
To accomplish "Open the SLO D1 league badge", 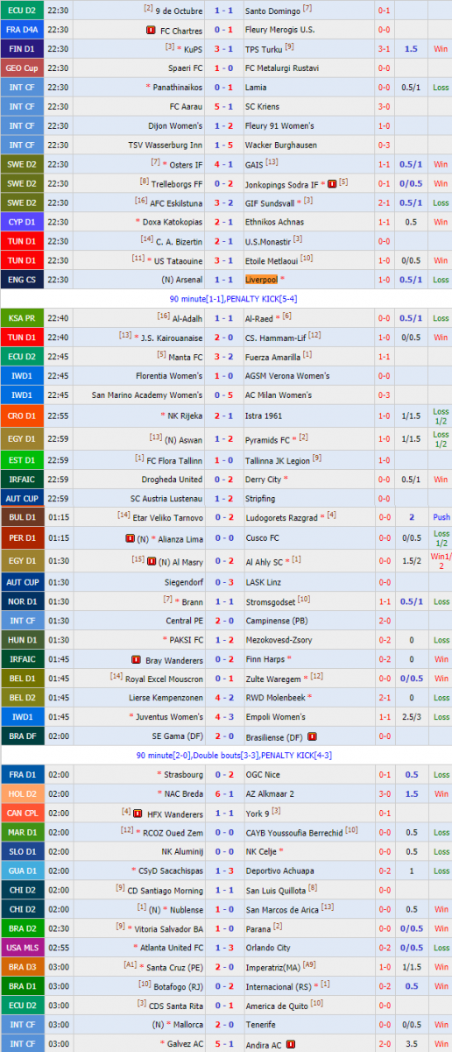I will click(22, 852).
